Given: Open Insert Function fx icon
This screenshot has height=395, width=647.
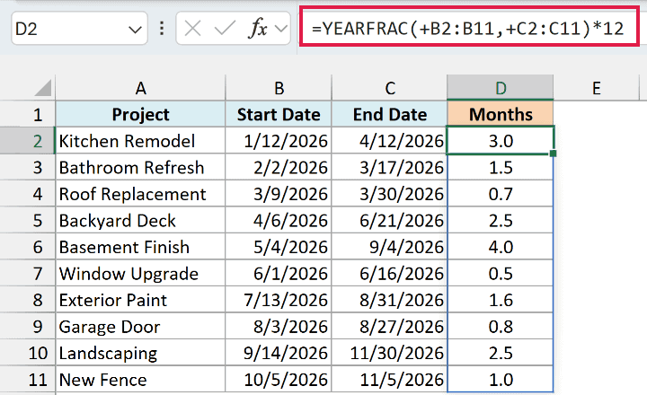Looking at the screenshot, I should point(258,29).
